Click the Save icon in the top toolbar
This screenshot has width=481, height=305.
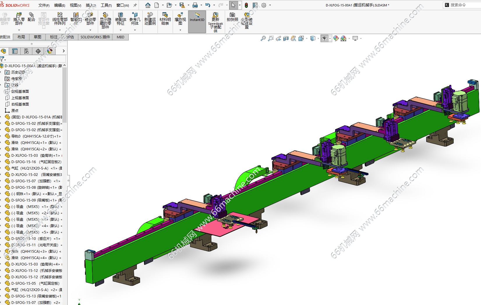[x=182, y=5]
